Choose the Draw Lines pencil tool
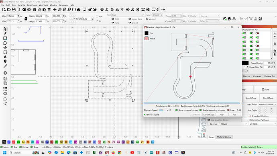Image resolution: width=277 pixels, height=156 pixels. point(5,34)
